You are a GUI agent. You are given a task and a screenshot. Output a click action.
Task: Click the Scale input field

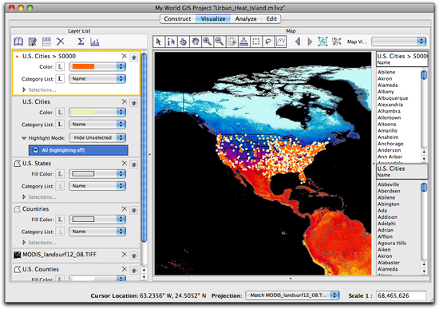pos(401,295)
